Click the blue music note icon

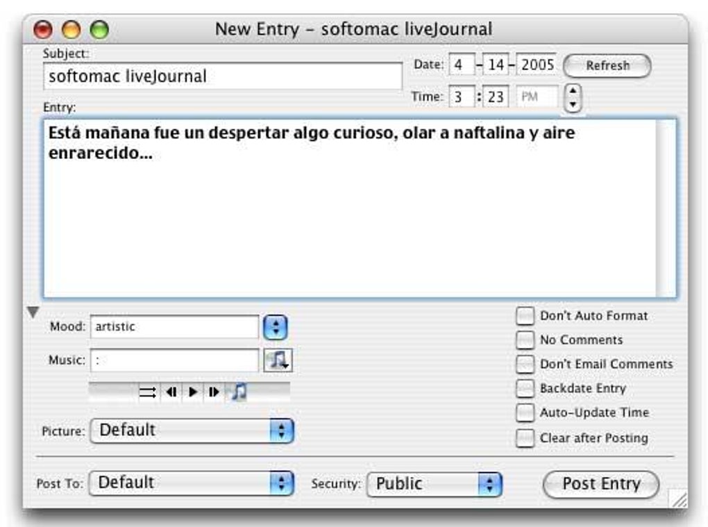click(239, 392)
